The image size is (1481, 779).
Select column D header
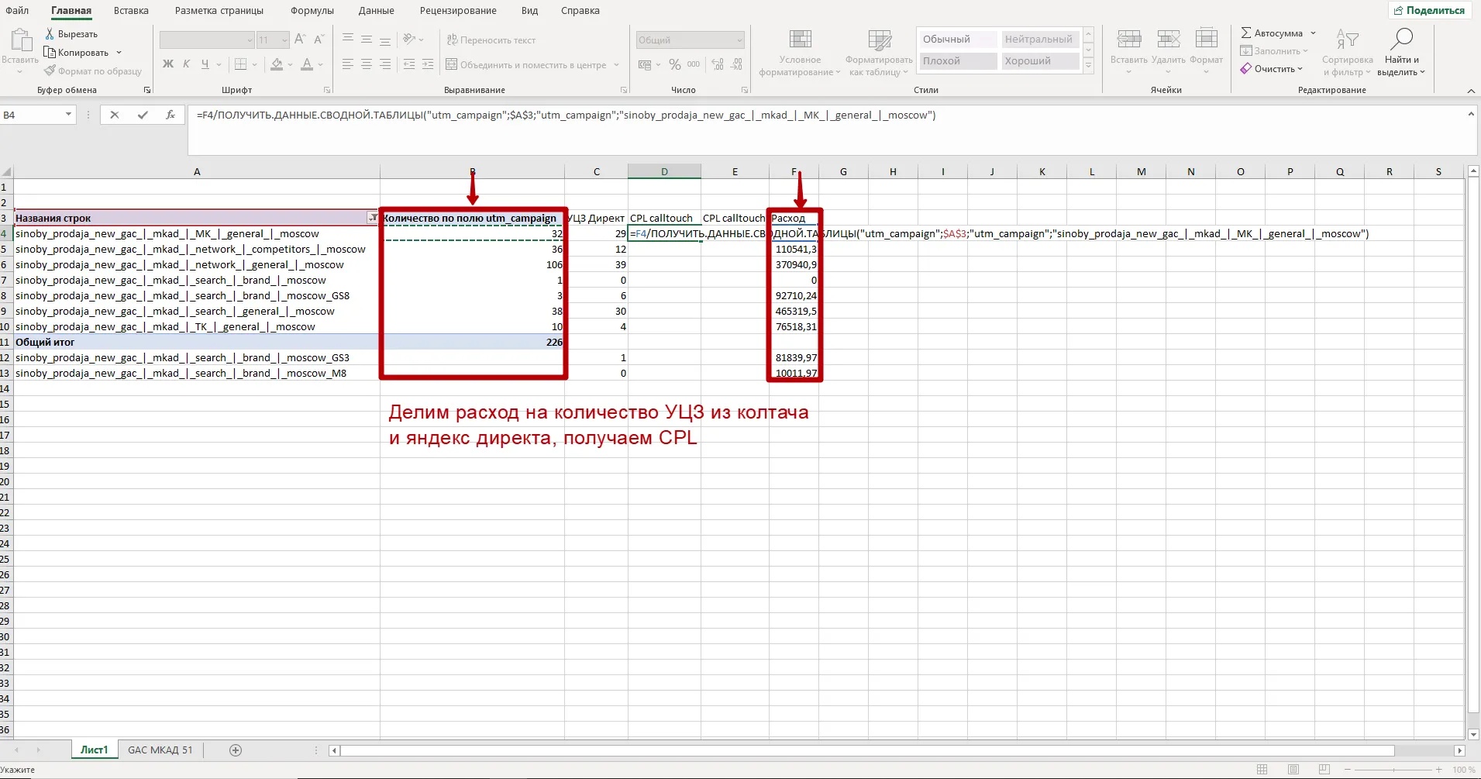[x=664, y=171]
